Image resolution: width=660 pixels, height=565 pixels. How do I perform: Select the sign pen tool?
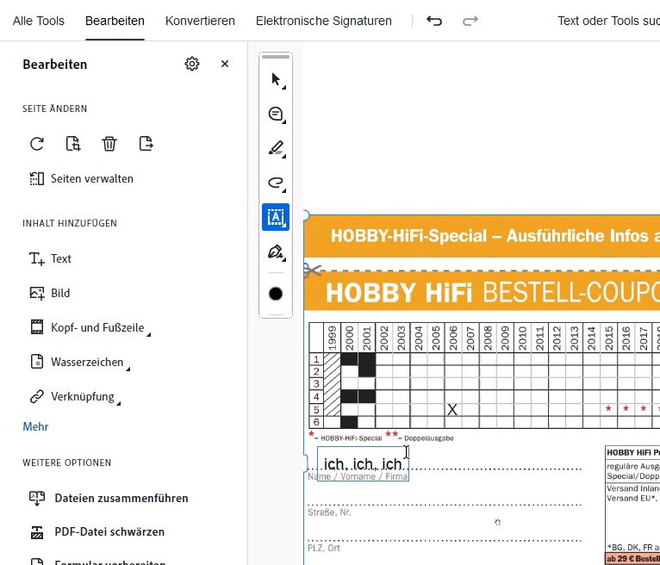click(276, 252)
